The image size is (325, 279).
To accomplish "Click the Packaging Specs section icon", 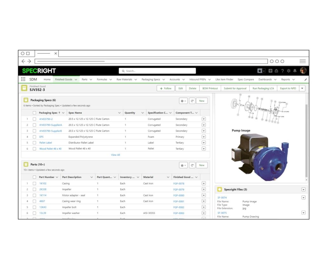I will tap(26, 100).
